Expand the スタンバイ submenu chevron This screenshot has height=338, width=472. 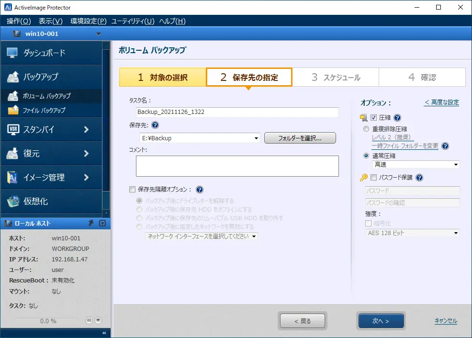coord(86,129)
